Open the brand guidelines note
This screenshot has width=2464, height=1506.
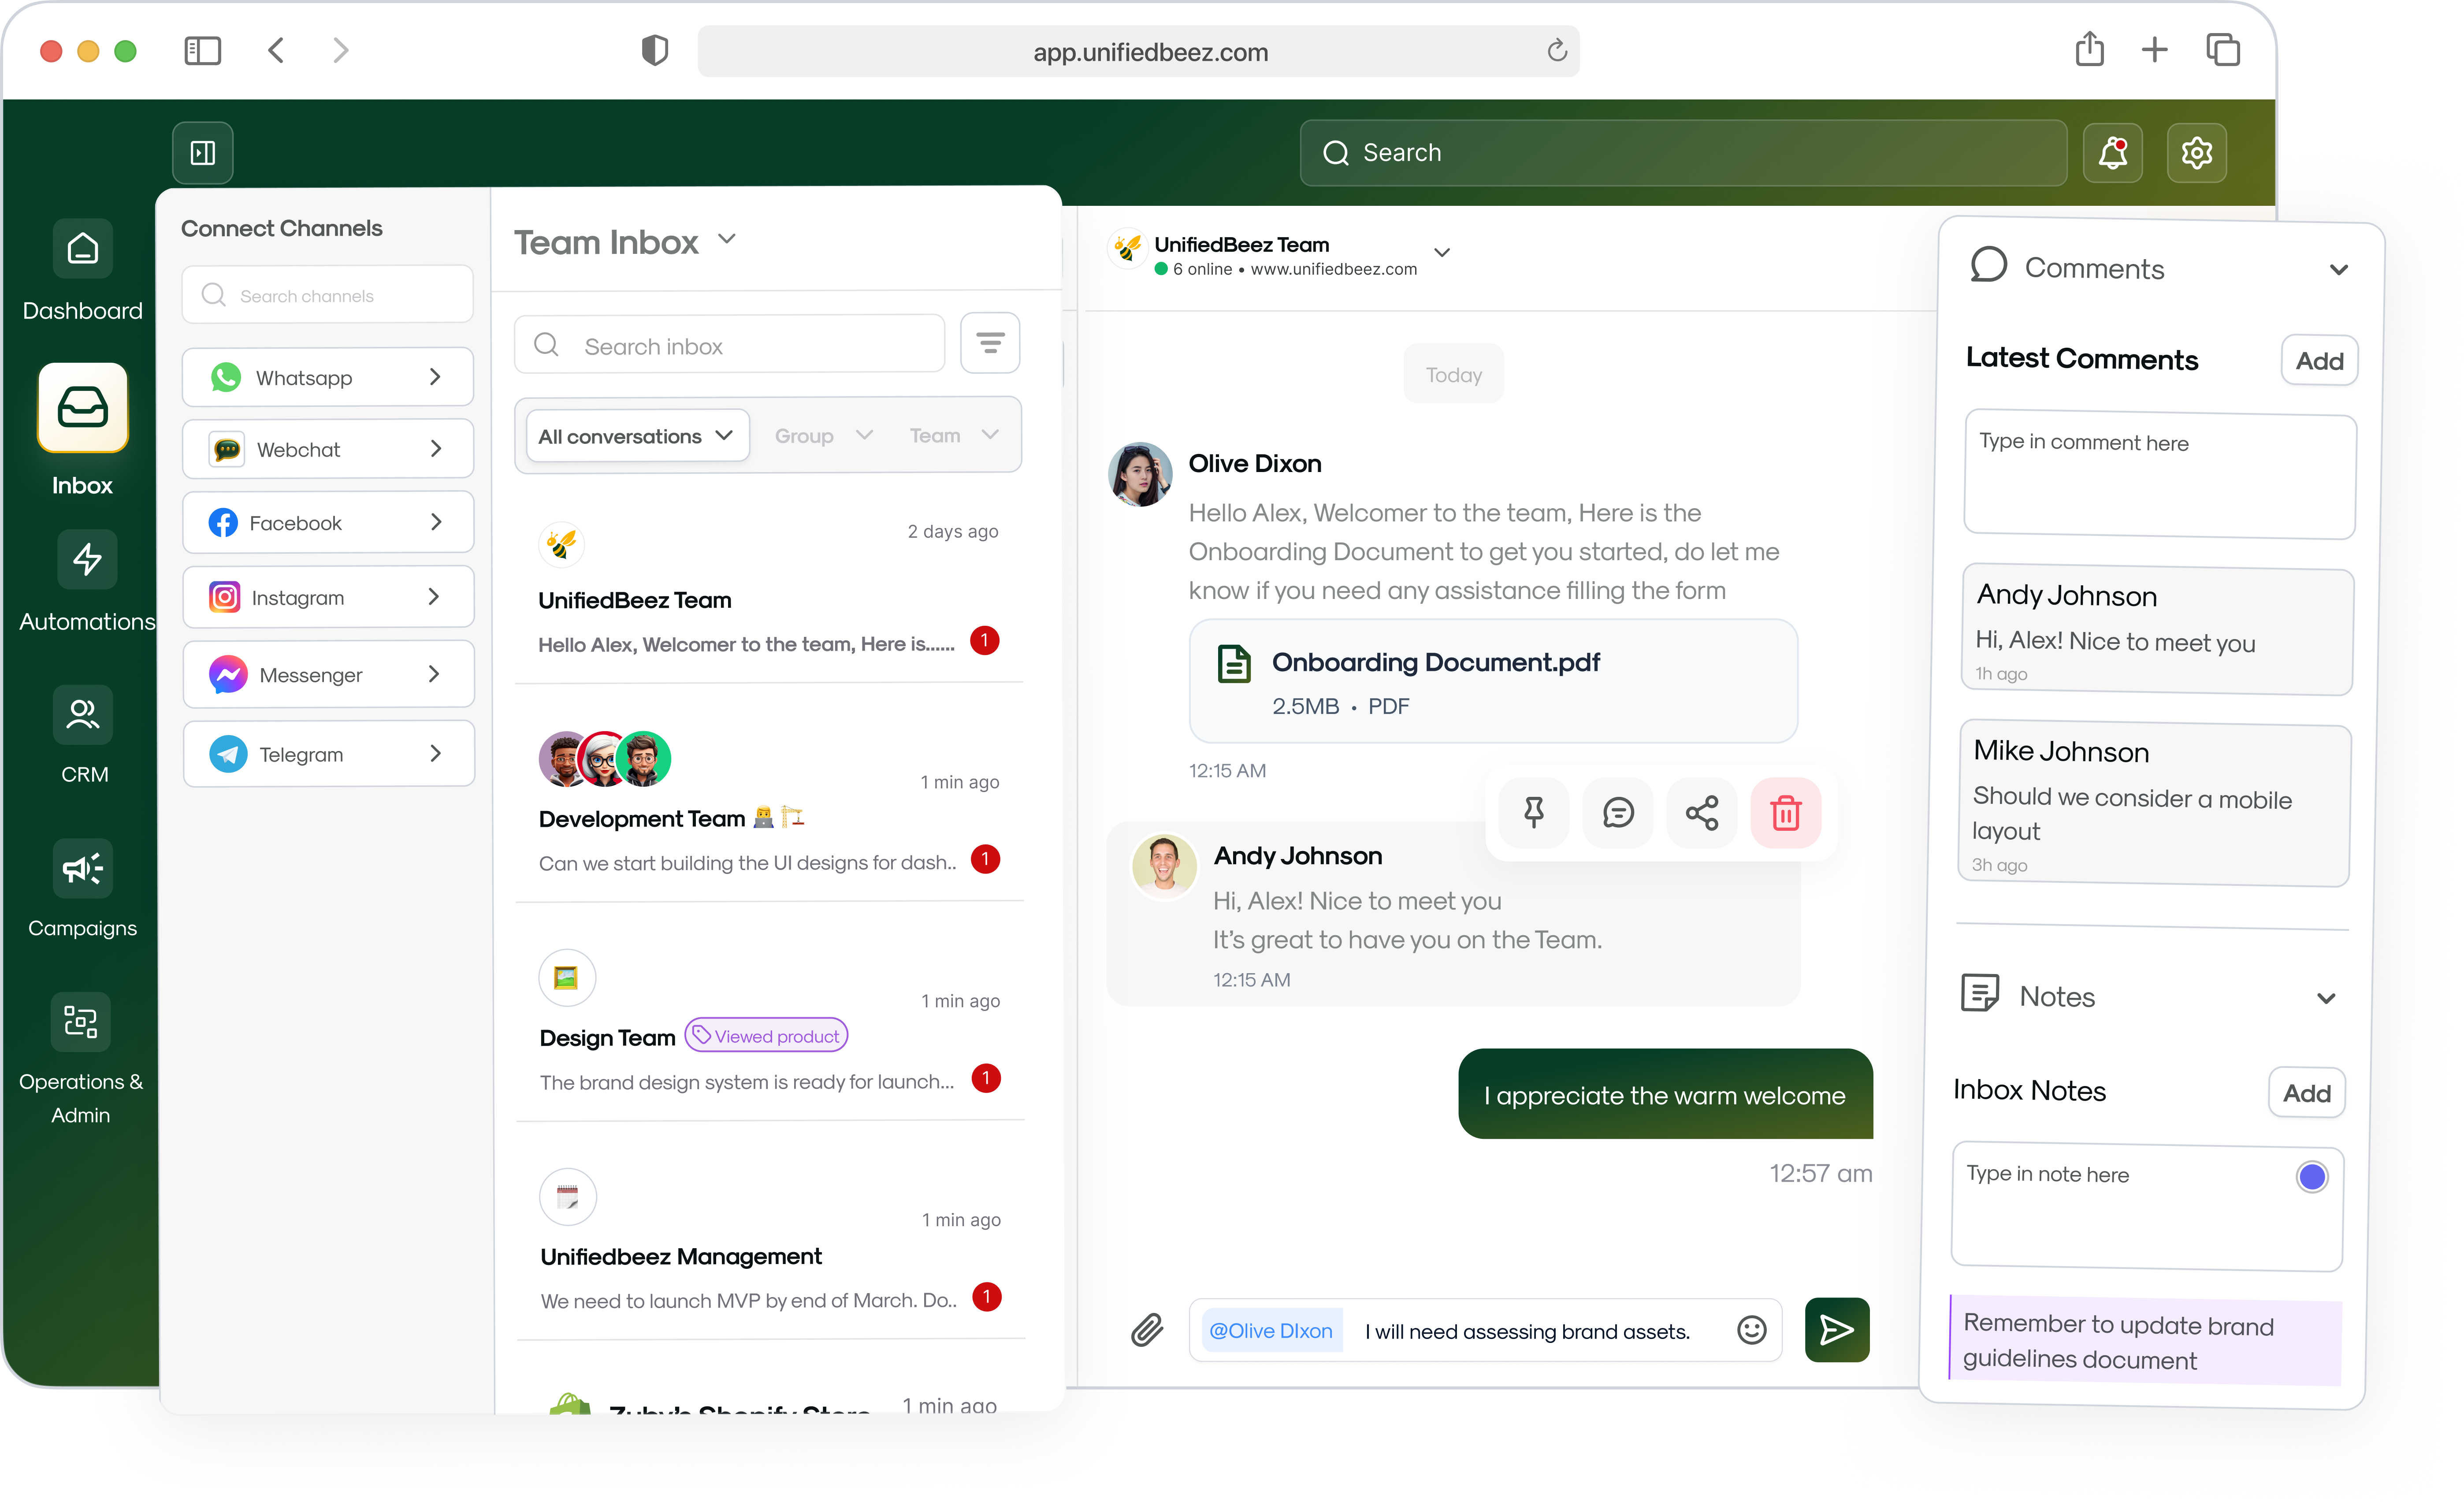2145,1341
